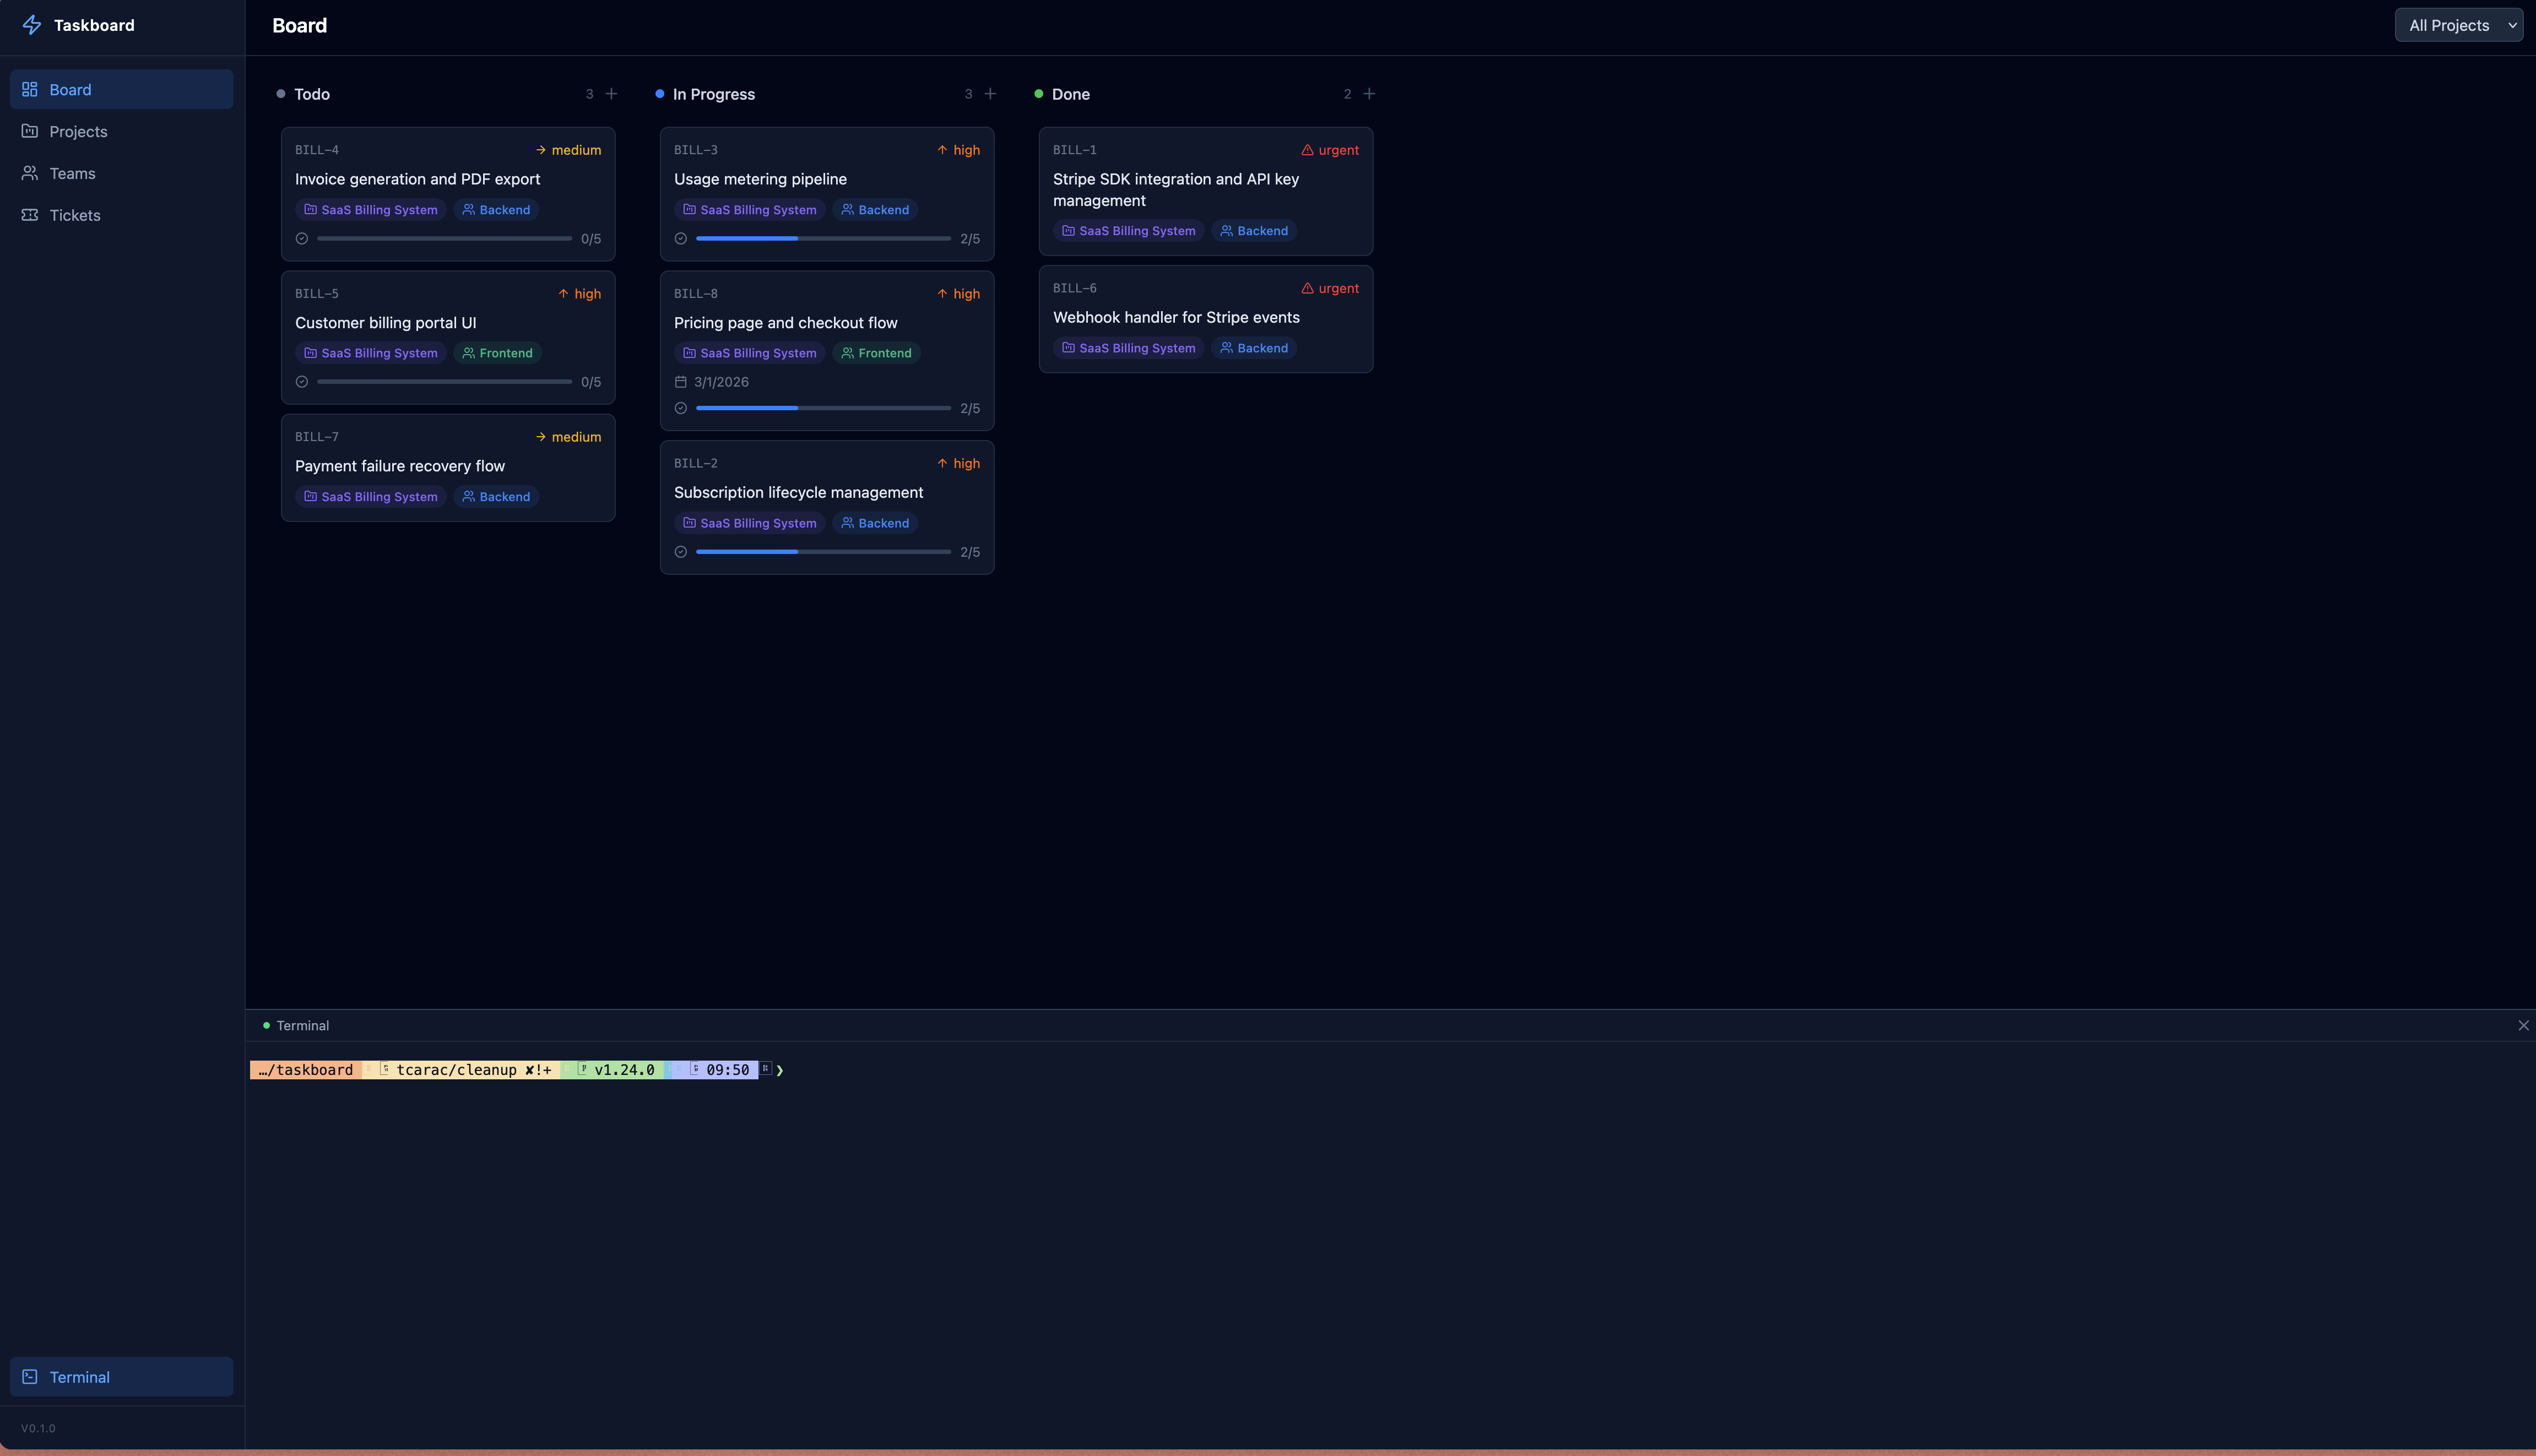This screenshot has width=2536, height=1456.
Task: Toggle the checklist circle on BILL-4 card
Action: pyautogui.click(x=302, y=238)
